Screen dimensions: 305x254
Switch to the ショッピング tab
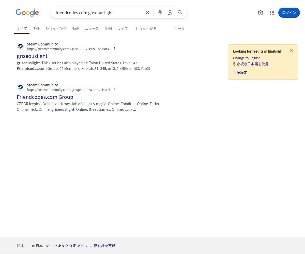tap(56, 29)
